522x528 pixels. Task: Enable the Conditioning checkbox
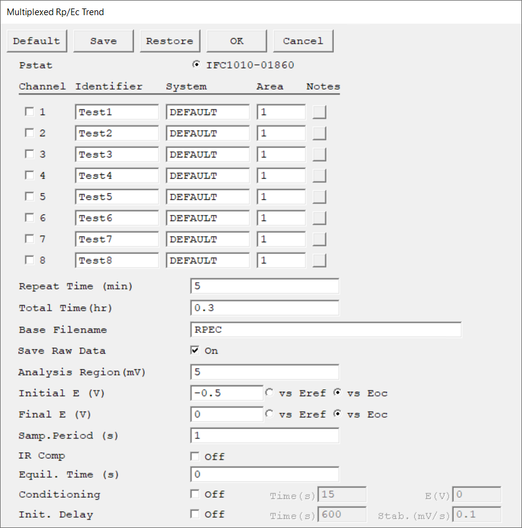click(194, 494)
